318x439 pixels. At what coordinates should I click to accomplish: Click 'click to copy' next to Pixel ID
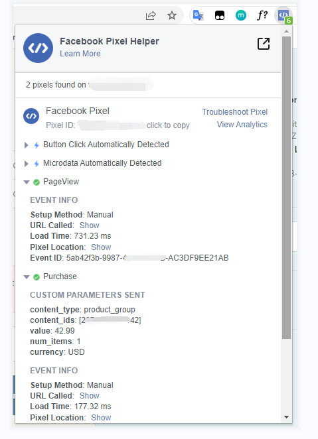pos(168,125)
